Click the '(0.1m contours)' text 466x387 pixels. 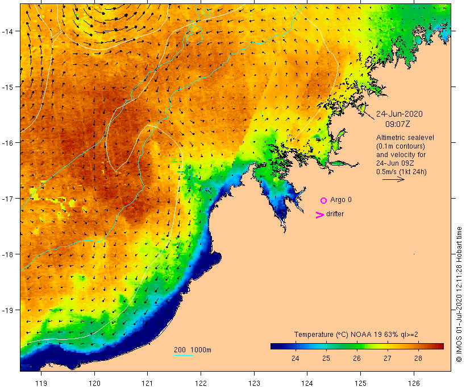pyautogui.click(x=400, y=146)
